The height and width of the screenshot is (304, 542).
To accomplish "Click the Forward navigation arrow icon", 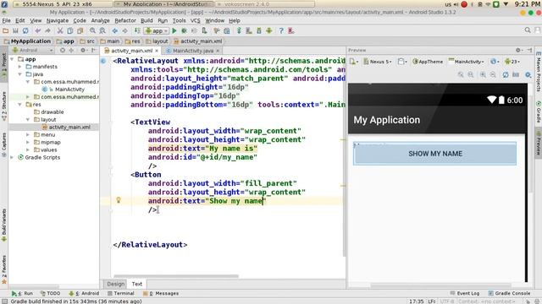I will (x=124, y=30).
